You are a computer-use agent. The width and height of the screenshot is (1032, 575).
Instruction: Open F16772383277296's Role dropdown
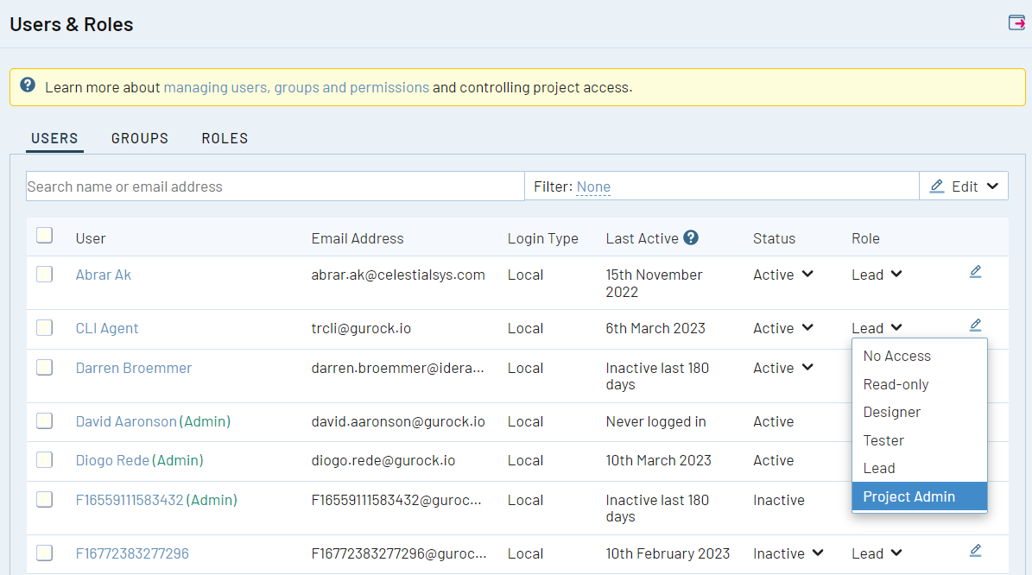point(877,553)
